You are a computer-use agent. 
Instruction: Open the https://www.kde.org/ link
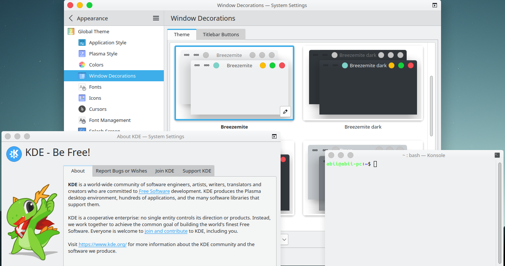pos(102,244)
